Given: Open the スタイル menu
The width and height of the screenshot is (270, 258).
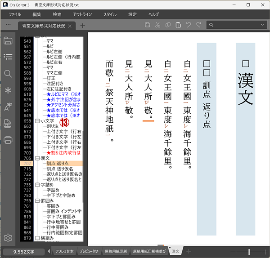Looking at the screenshot, I should coord(110,14).
